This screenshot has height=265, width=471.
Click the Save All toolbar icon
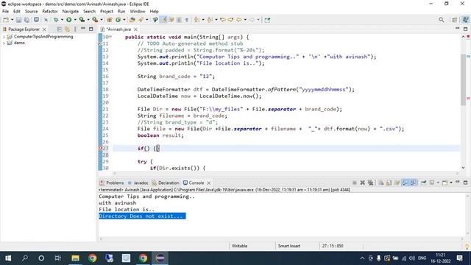pyautogui.click(x=26, y=20)
